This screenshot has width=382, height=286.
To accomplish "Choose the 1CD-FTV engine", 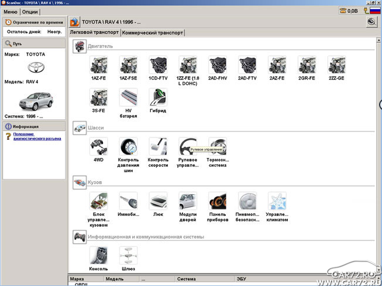I will (158, 65).
